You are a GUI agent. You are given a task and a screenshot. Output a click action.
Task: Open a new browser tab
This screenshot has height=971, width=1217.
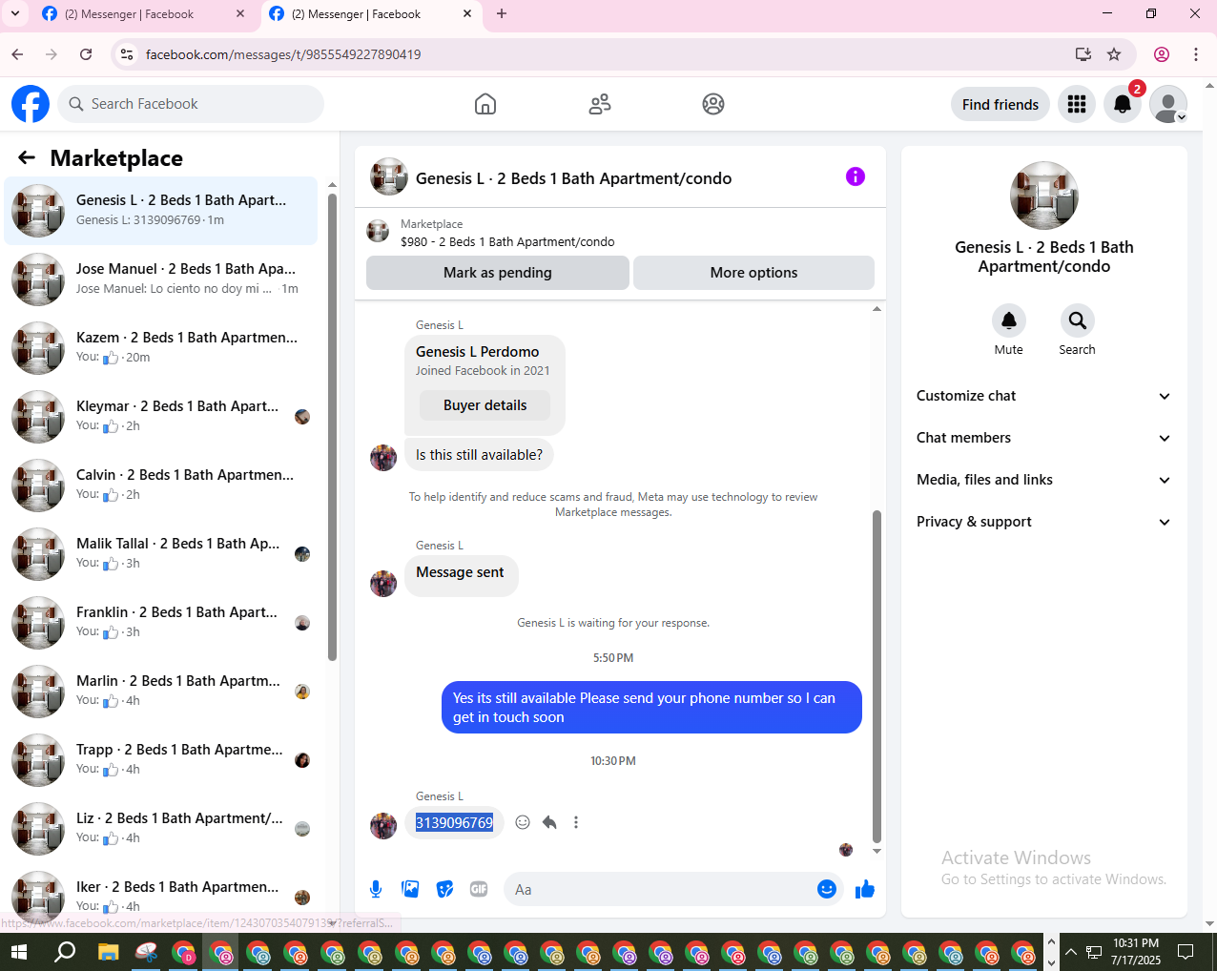502,13
